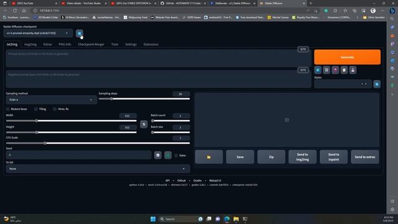
Task: Click Send to extras button
Action: point(365,157)
